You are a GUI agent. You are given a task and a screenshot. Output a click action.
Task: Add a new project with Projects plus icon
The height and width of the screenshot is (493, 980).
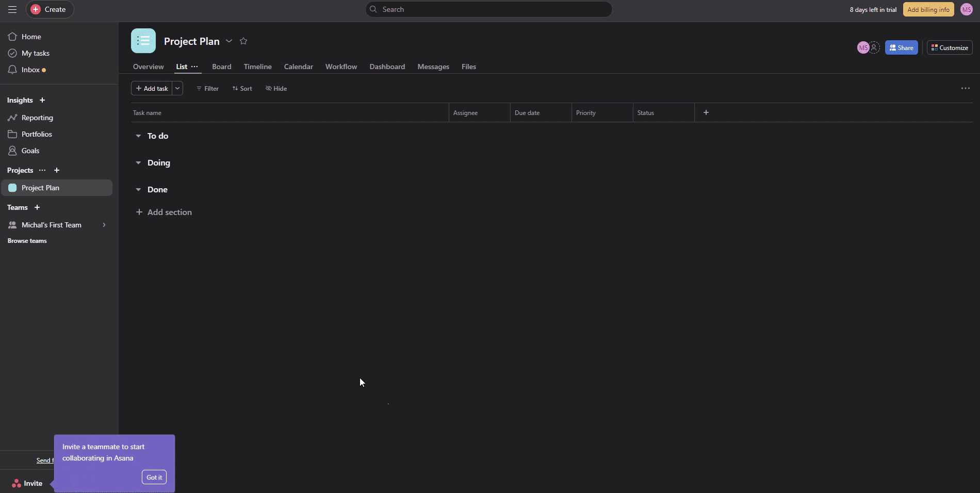tap(57, 170)
